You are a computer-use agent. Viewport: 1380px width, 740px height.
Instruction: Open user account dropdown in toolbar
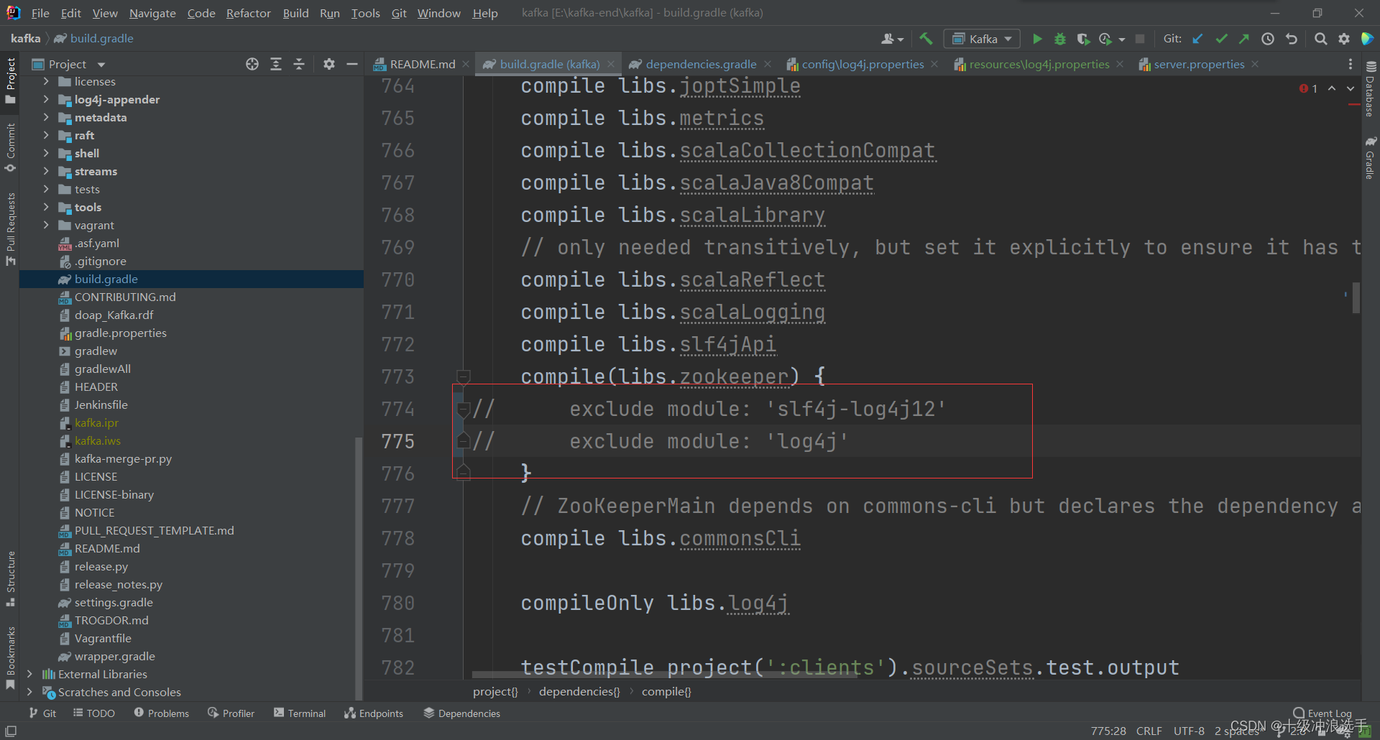pyautogui.click(x=893, y=39)
